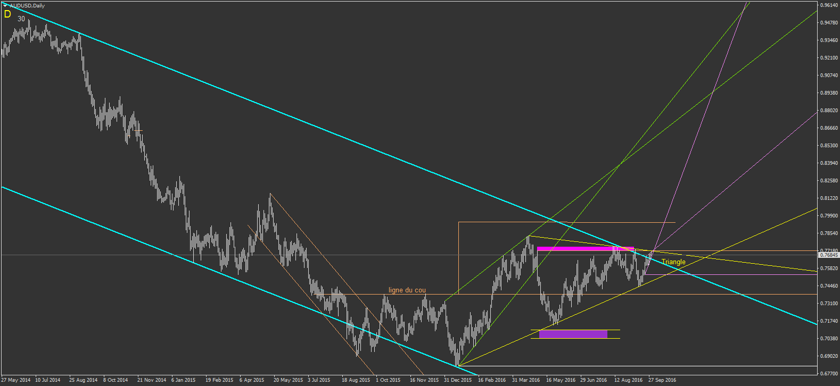The image size is (840, 386).
Task: Select the yellow 'Triangle' text label
Action: click(x=673, y=262)
